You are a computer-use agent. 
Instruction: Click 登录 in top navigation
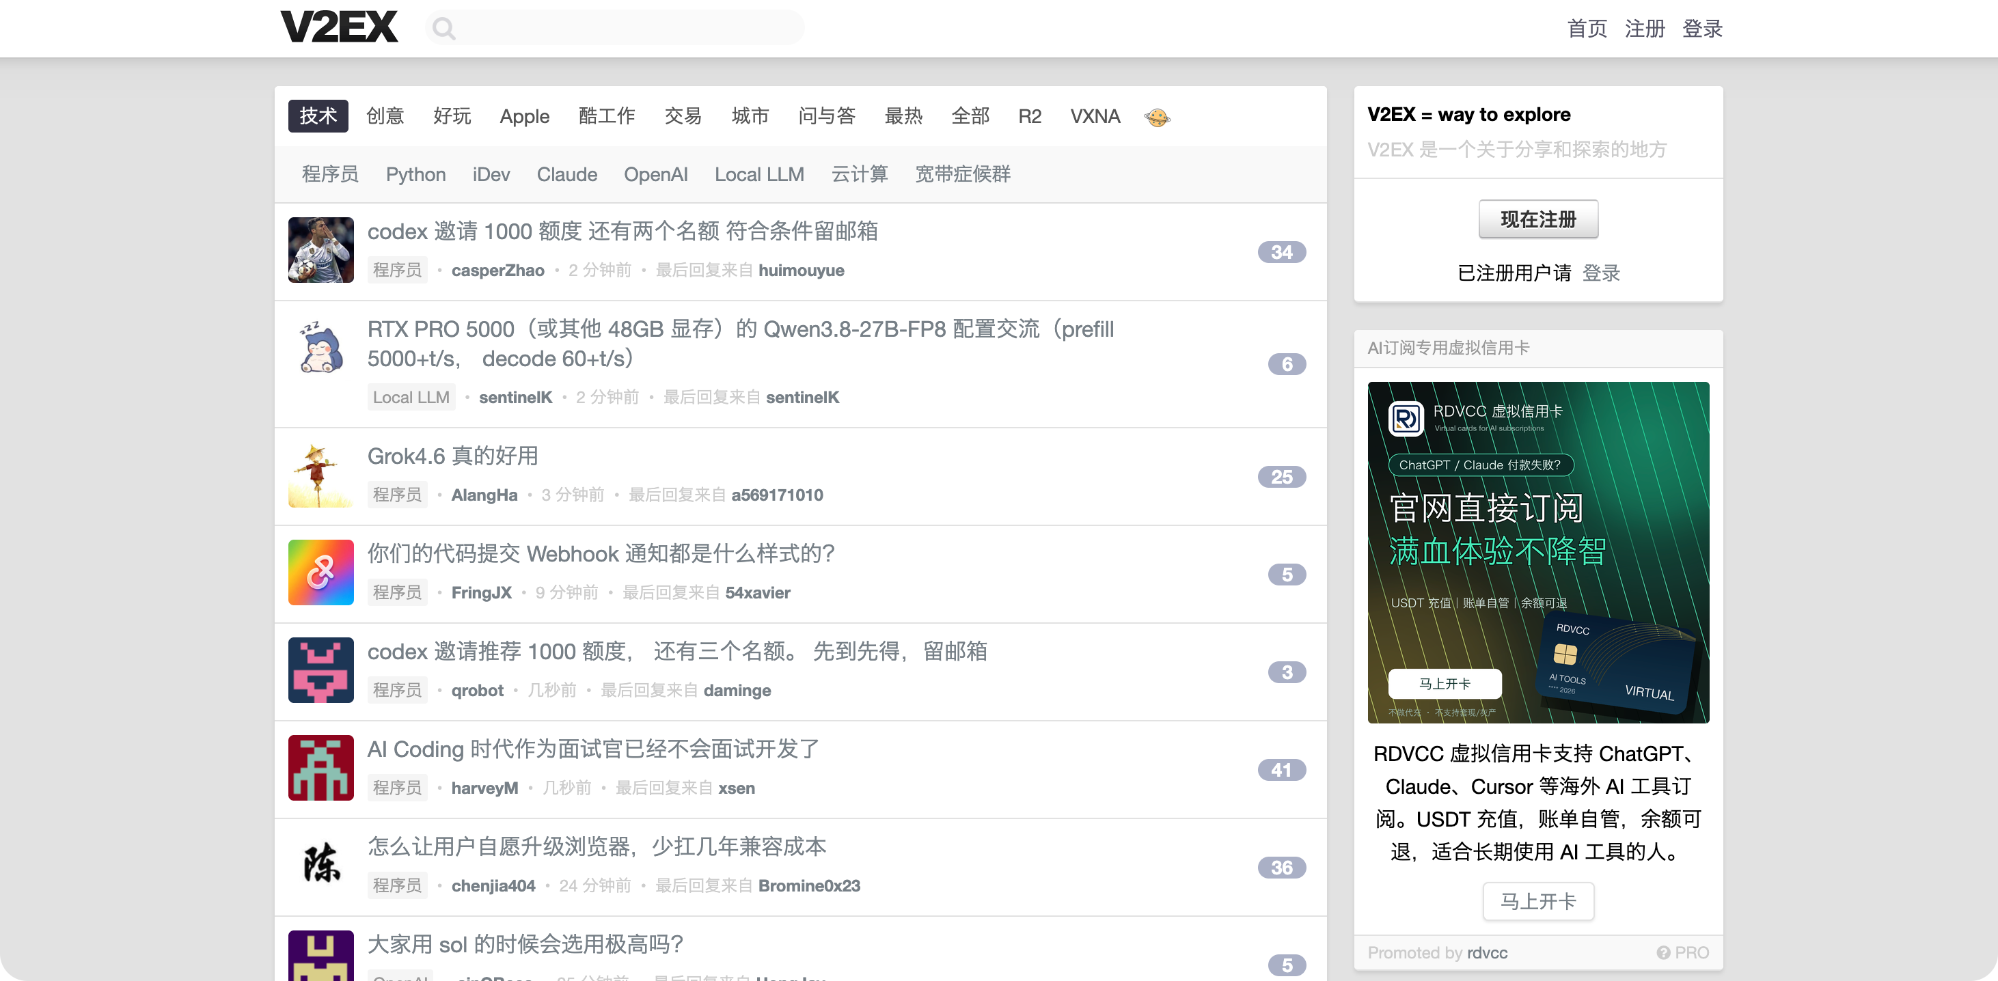pyautogui.click(x=1701, y=29)
